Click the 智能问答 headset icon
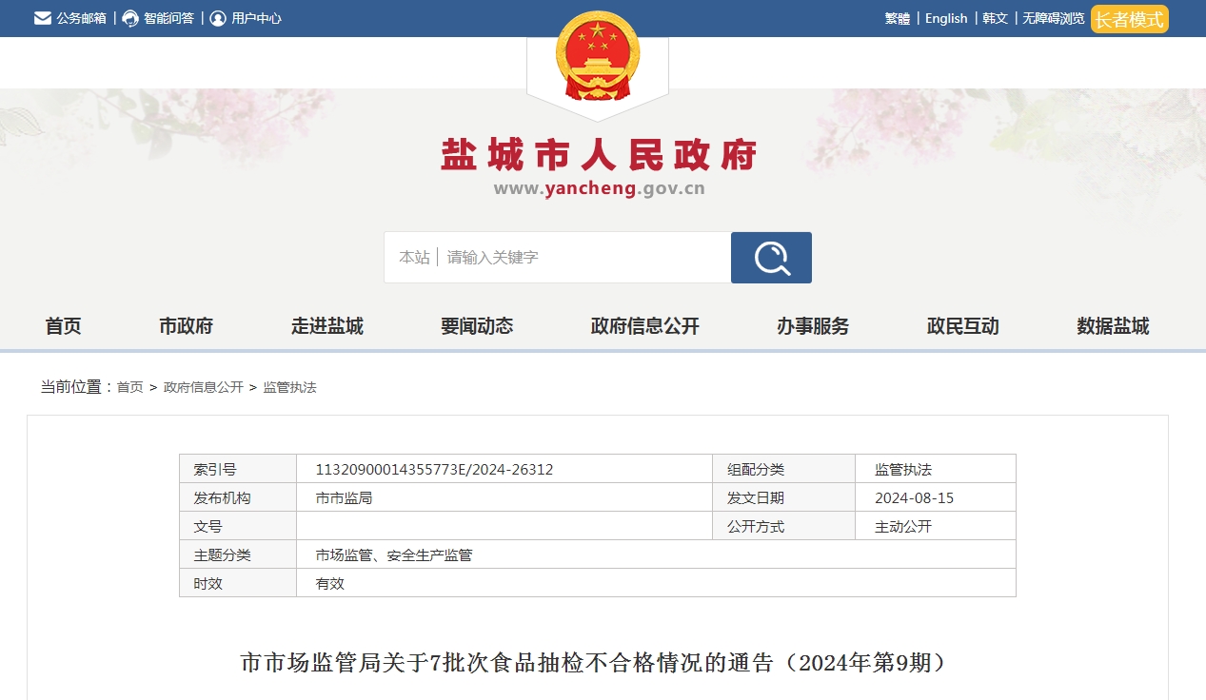1206x700 pixels. 130,18
